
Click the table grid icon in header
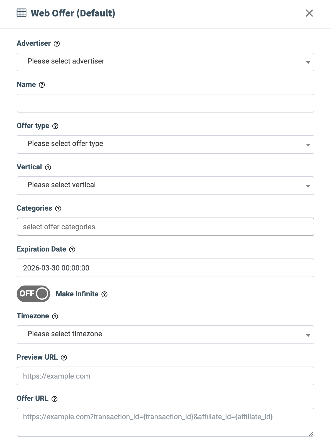pyautogui.click(x=22, y=13)
